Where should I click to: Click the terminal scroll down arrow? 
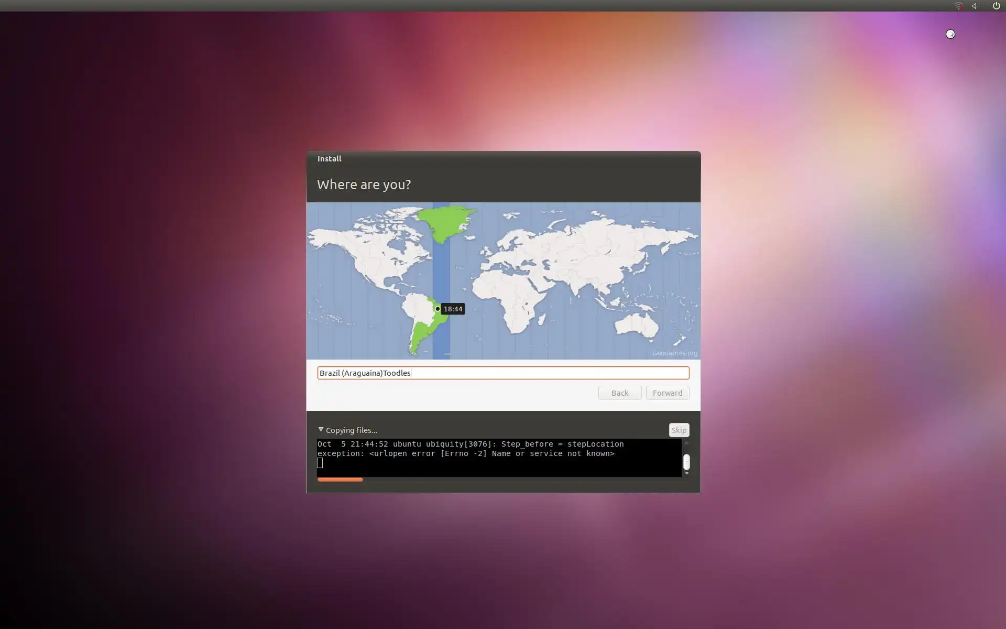686,473
